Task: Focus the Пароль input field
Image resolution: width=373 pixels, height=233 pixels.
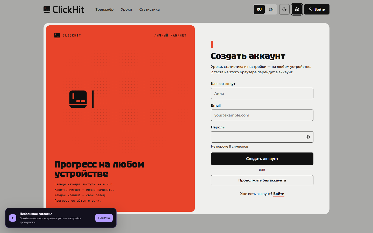Action: [262, 137]
